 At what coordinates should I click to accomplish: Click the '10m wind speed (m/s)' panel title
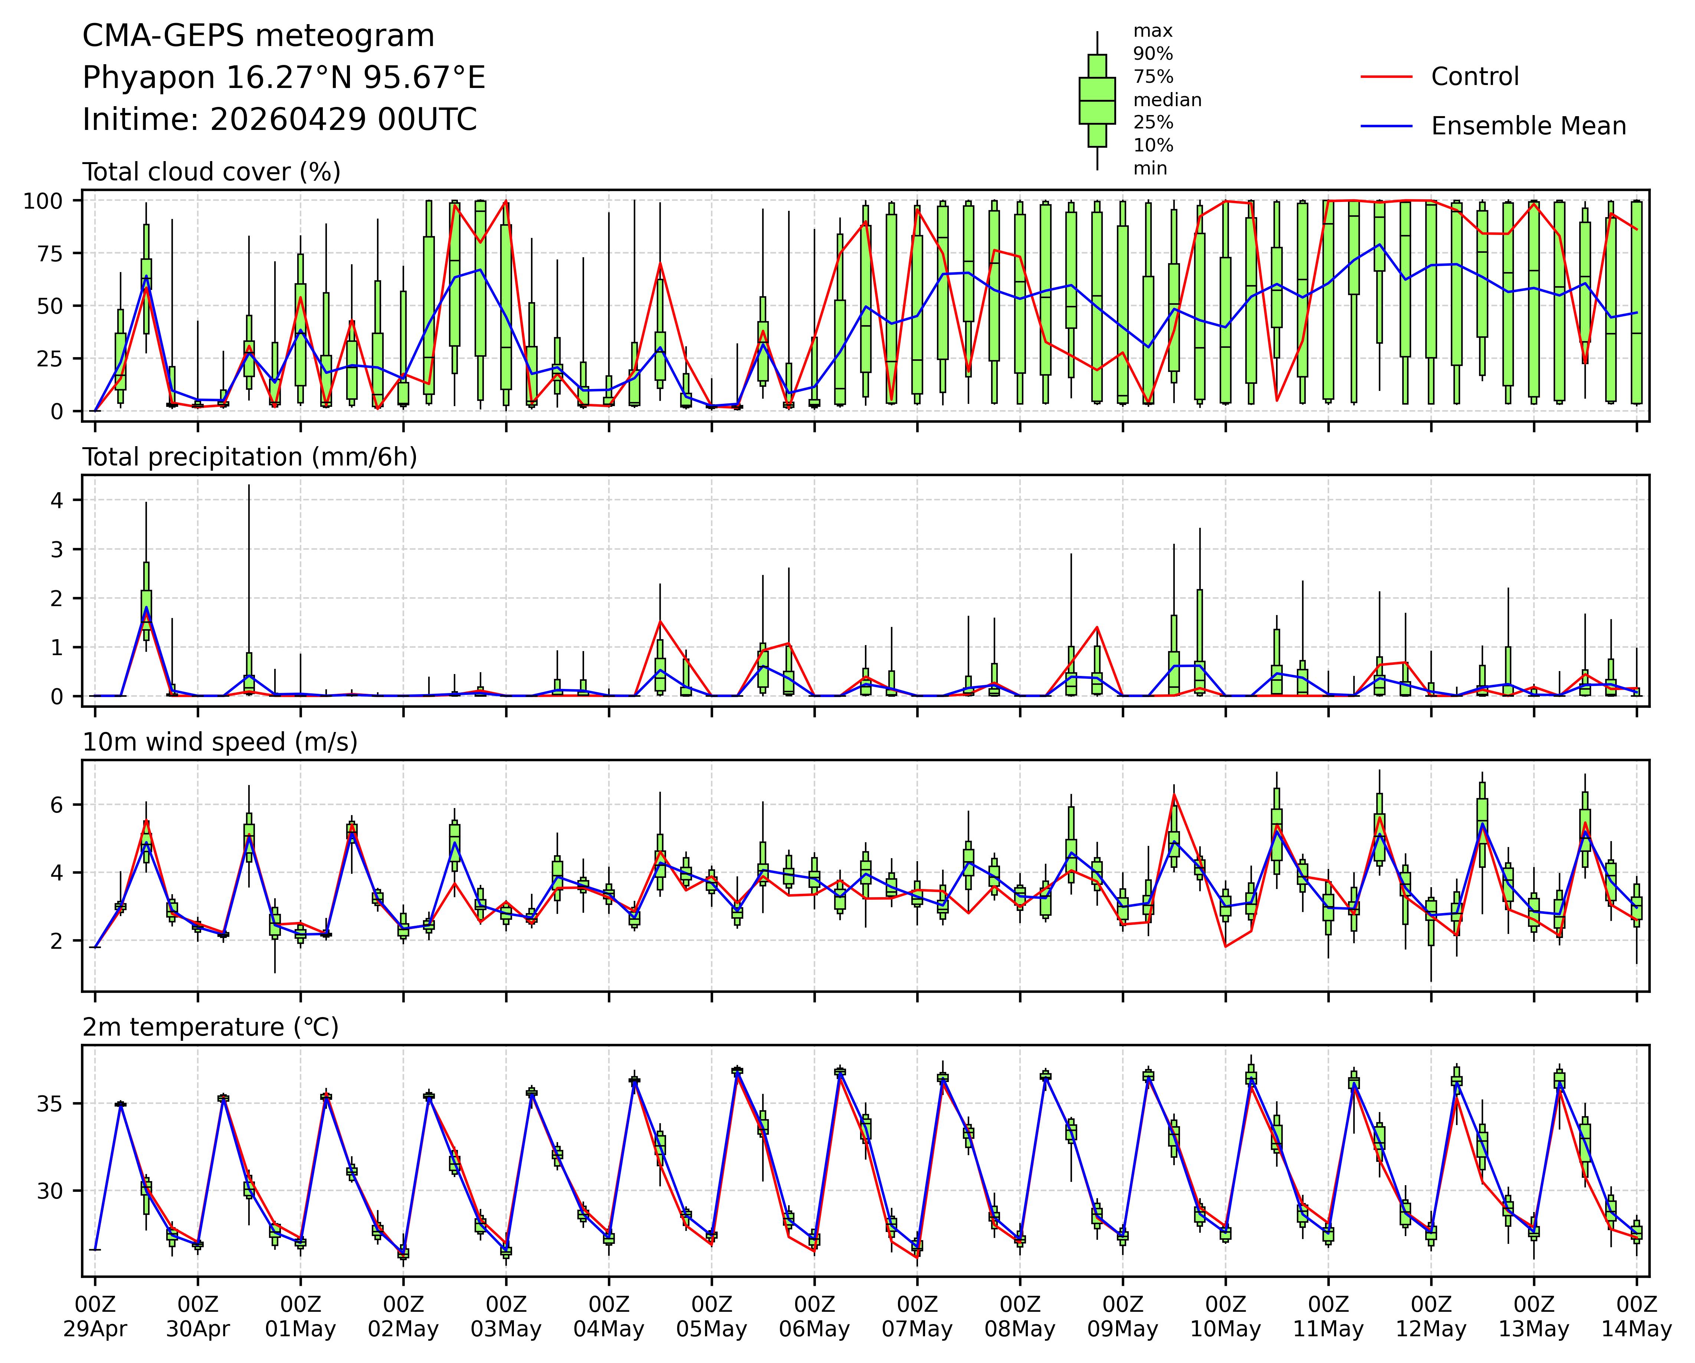[219, 742]
